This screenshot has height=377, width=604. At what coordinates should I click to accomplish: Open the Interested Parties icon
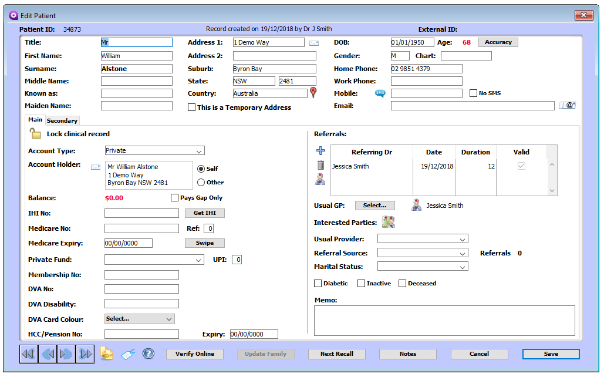click(x=388, y=222)
